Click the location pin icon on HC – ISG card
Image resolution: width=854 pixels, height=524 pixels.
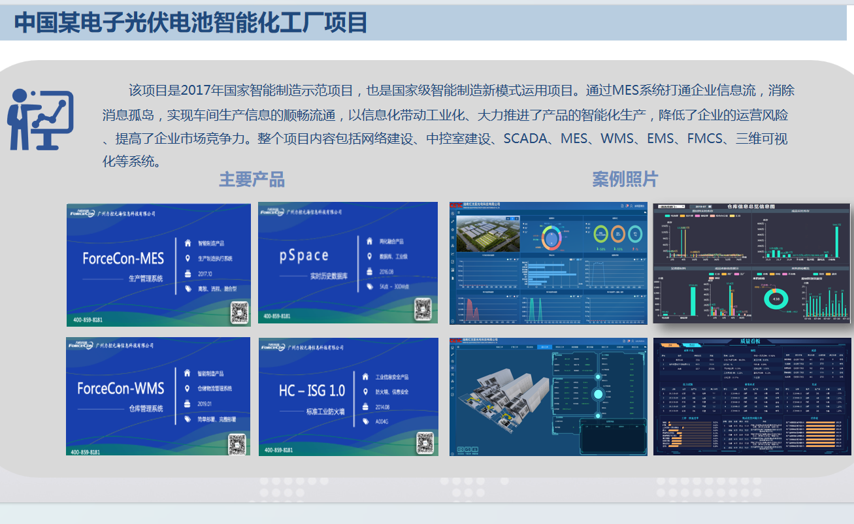(x=366, y=392)
